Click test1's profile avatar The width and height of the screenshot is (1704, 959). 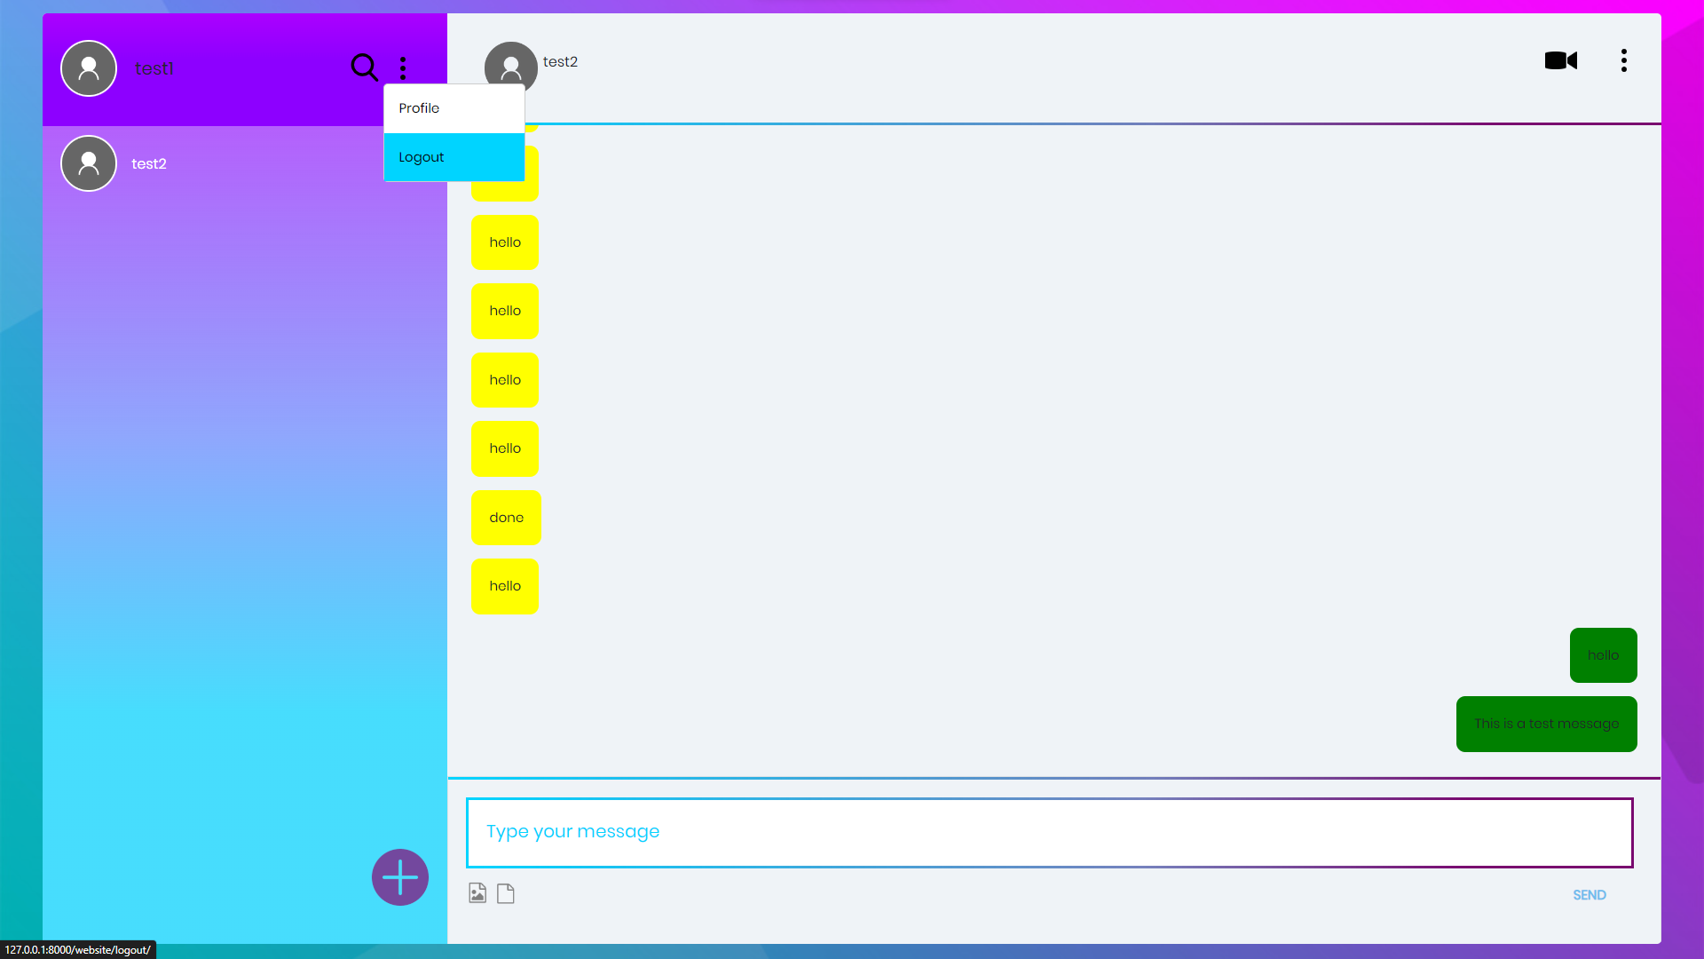point(88,67)
